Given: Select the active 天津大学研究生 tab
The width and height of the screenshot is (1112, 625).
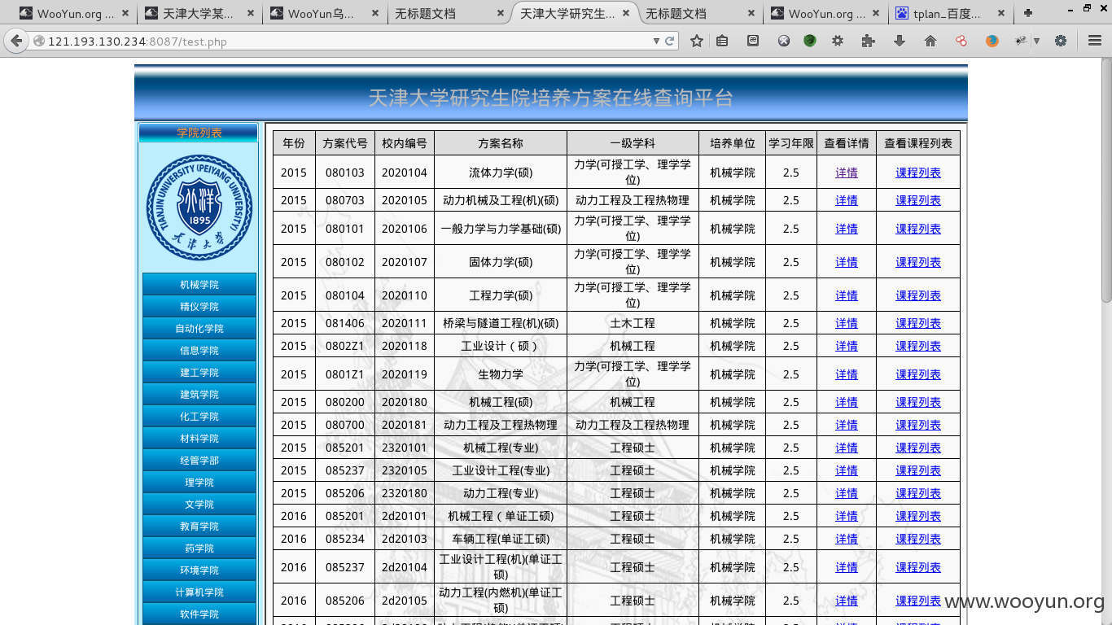Looking at the screenshot, I should (x=575, y=13).
